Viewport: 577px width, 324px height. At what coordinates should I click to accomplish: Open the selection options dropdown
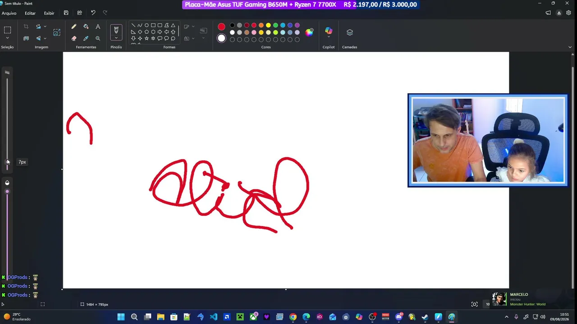coord(7,39)
